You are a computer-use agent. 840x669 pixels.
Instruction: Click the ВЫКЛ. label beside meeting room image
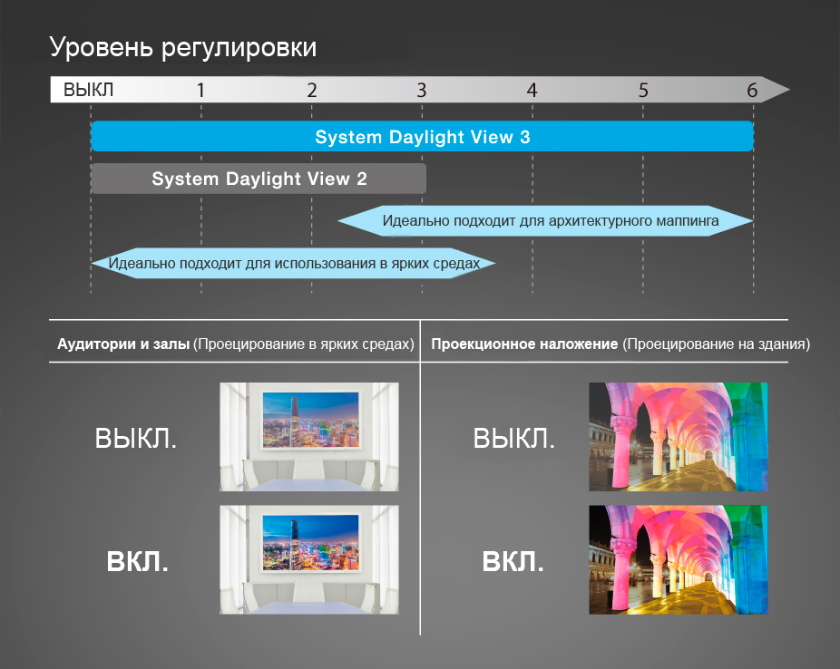click(x=136, y=439)
